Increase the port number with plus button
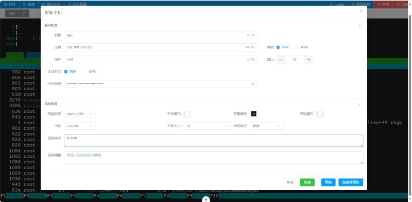The height and width of the screenshot is (202, 412). pyautogui.click(x=308, y=59)
